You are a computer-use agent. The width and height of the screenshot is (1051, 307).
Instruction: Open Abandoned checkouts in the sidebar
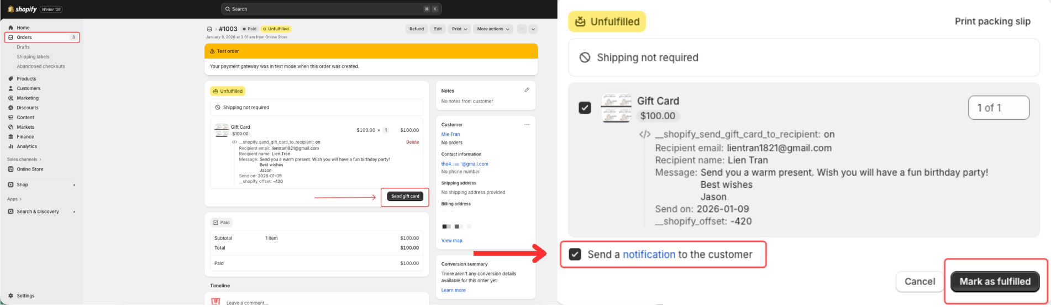[x=40, y=66]
